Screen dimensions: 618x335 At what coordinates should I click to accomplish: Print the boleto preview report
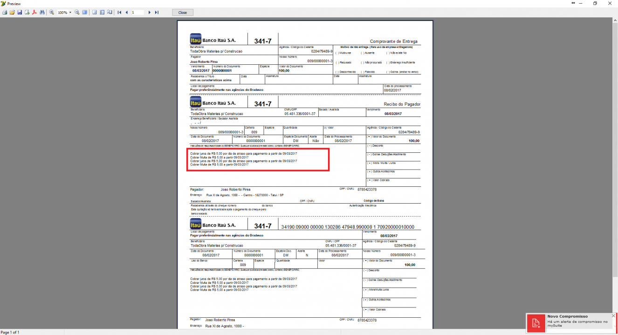coord(5,12)
